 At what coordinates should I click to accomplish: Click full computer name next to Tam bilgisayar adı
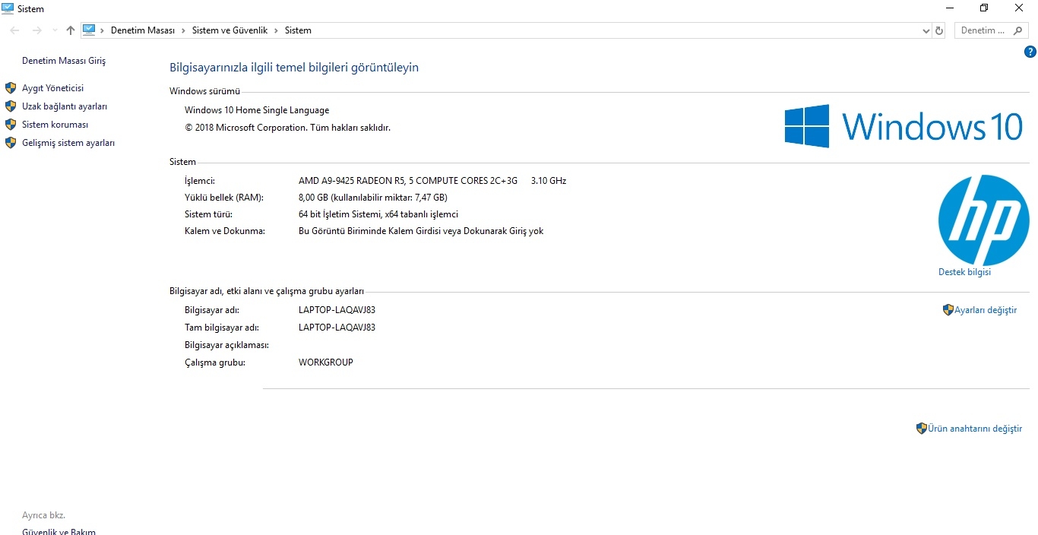[x=337, y=328]
